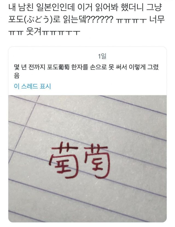Open the '이 스레드 표시' thread link
The height and width of the screenshot is (227, 175).
click(33, 86)
